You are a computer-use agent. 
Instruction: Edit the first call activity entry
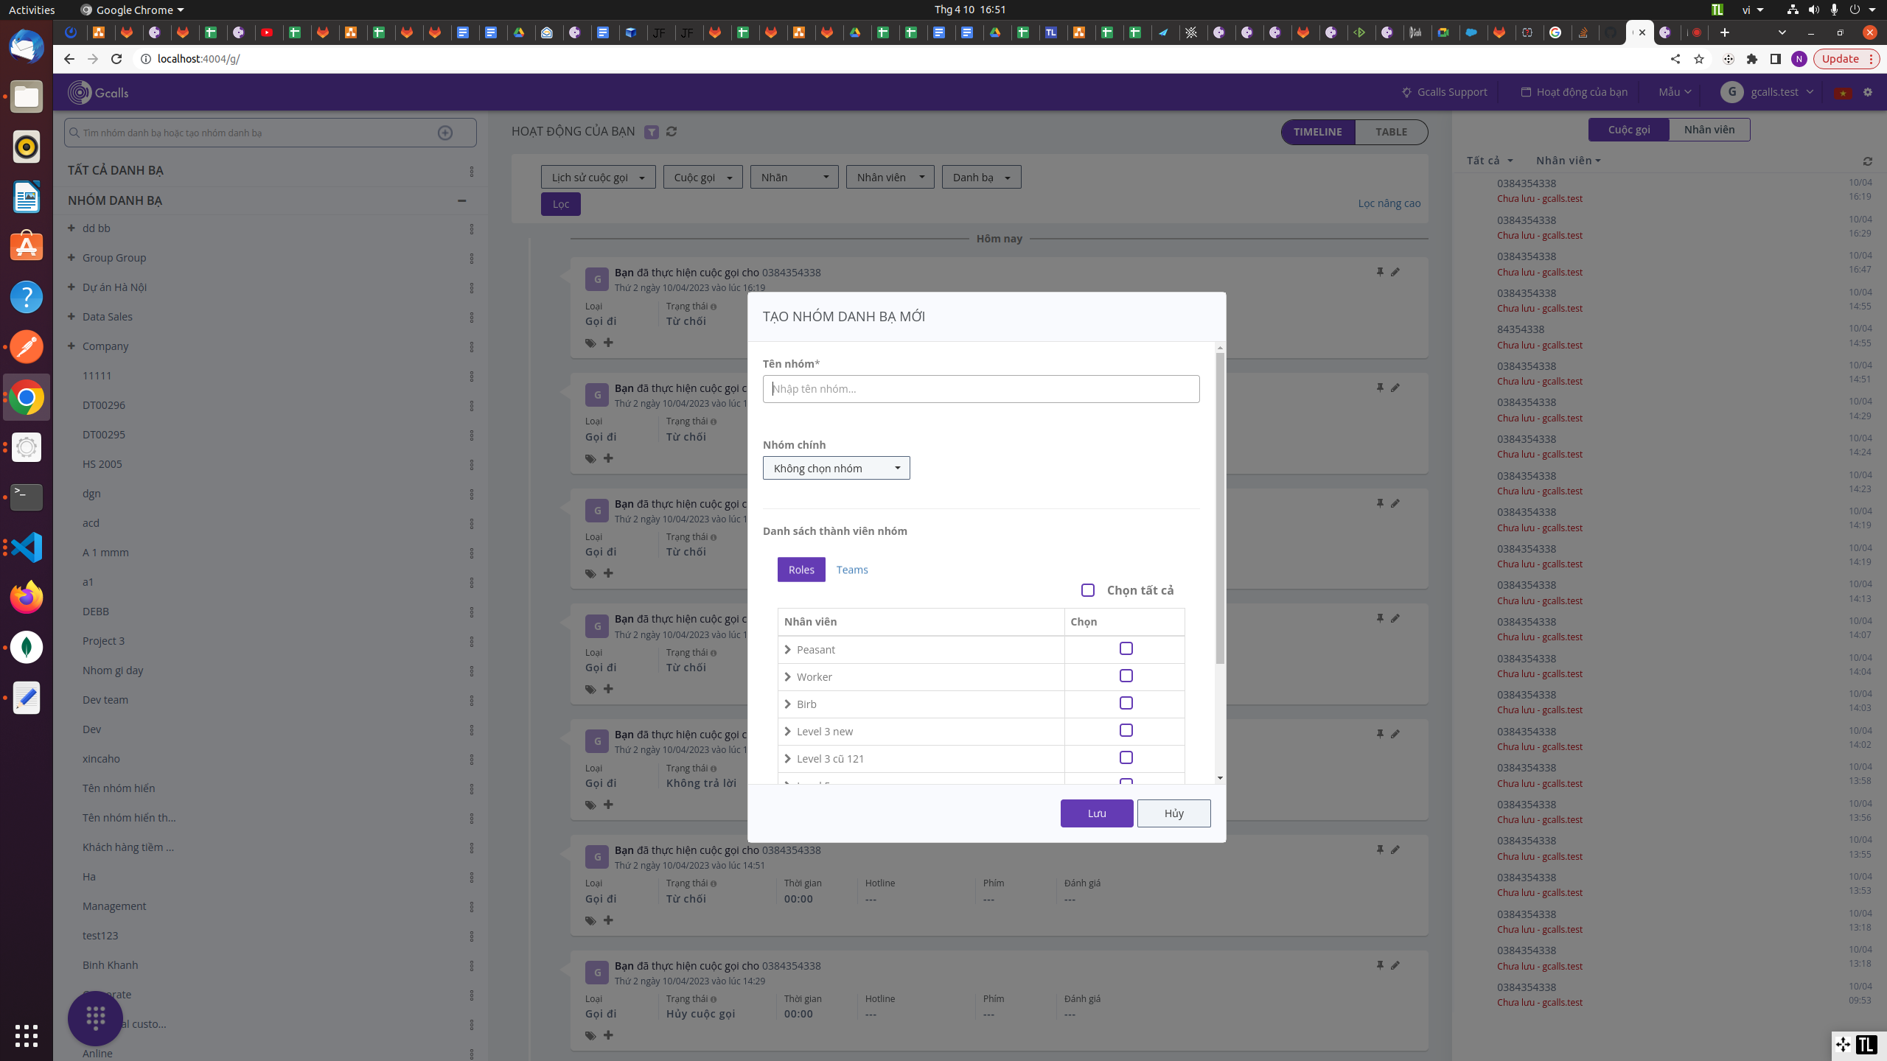(1395, 272)
